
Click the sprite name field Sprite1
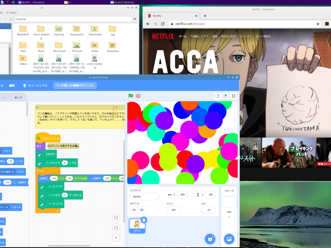144,197
